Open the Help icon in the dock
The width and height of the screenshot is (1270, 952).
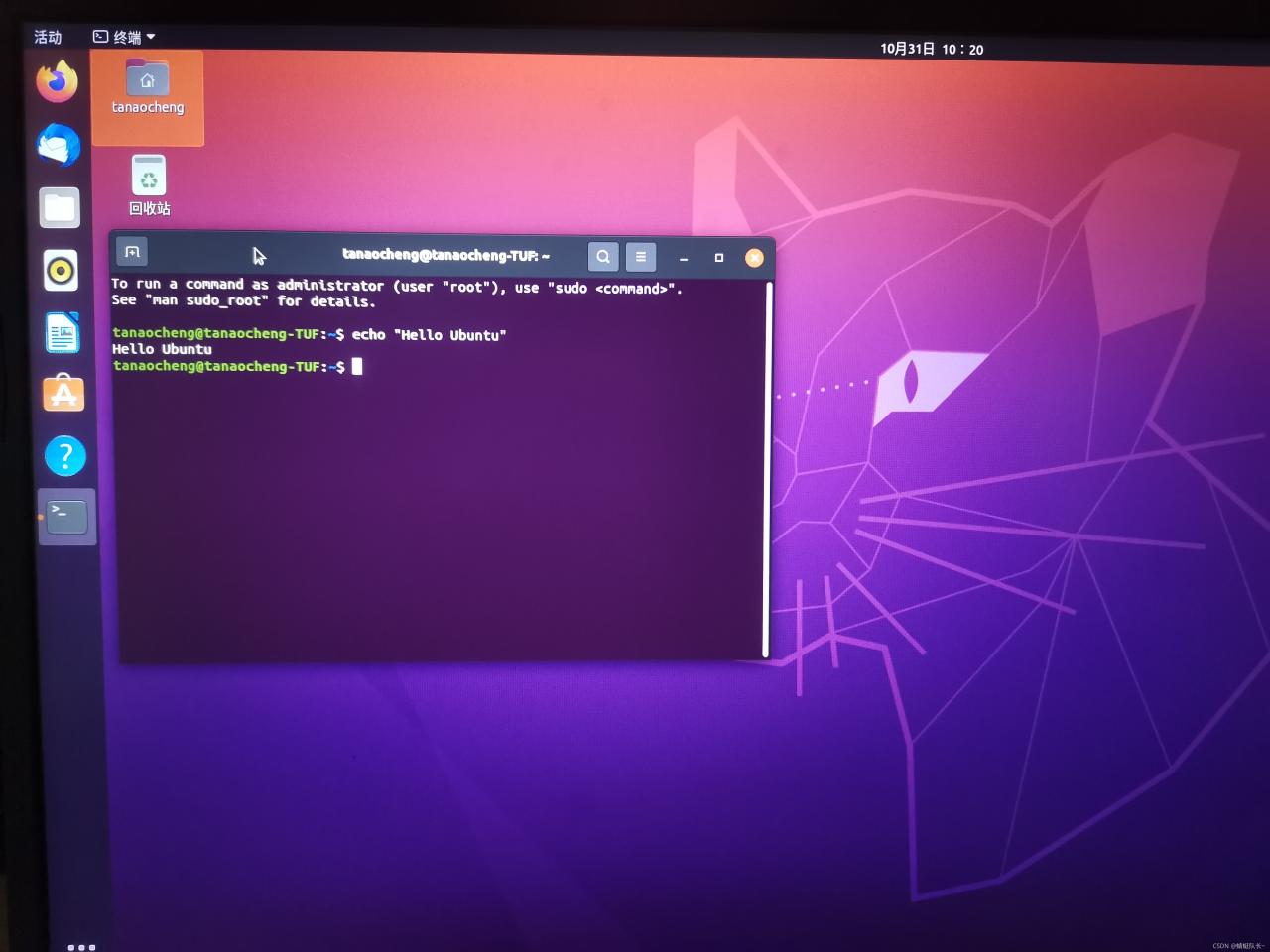65,456
